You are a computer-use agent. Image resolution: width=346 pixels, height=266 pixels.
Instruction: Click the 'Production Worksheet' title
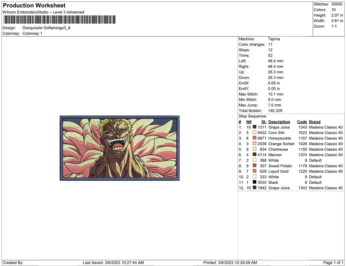point(34,6)
